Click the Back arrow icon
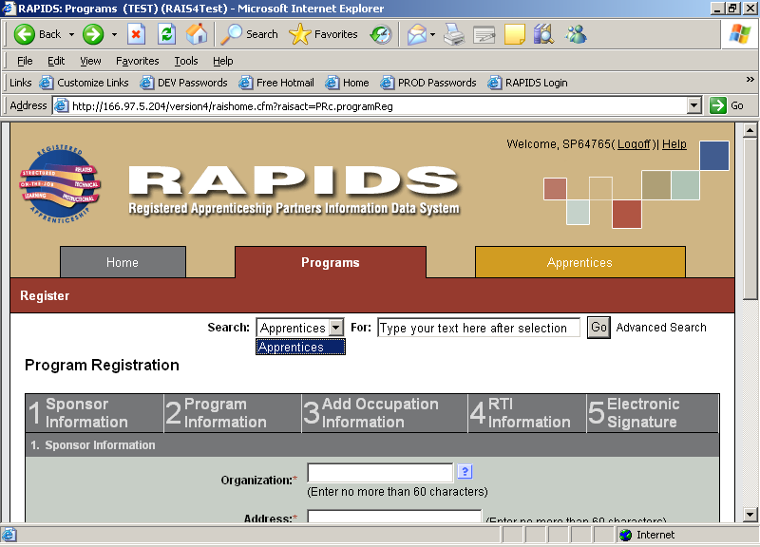 click(x=25, y=34)
